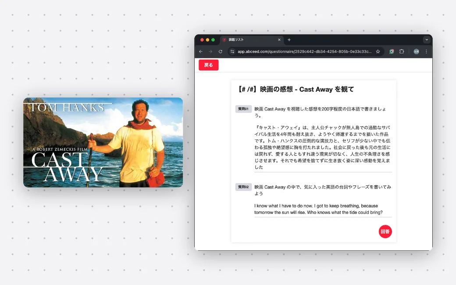Image resolution: width=456 pixels, height=285 pixels.
Task: Click the 質問02 label badge
Action: pyautogui.click(x=243, y=187)
